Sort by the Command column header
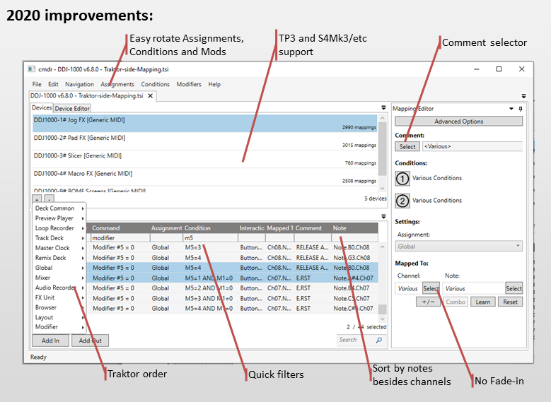551x402 pixels. (x=120, y=228)
